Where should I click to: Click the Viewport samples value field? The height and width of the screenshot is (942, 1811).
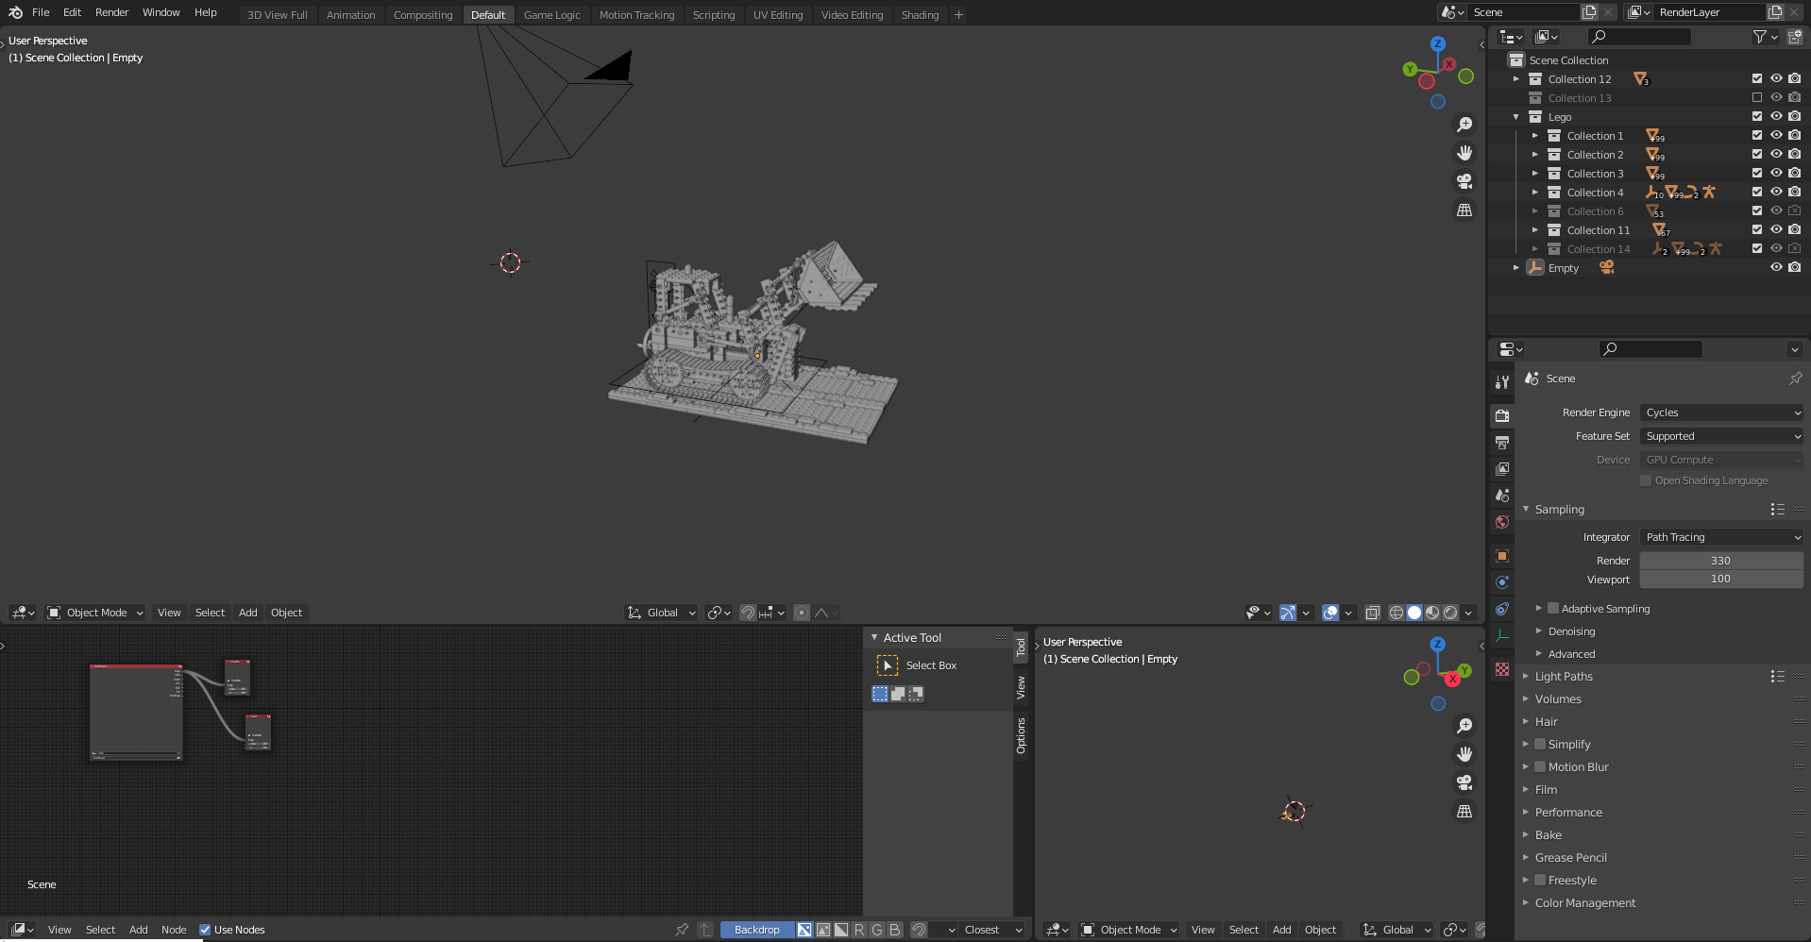pyautogui.click(x=1720, y=579)
